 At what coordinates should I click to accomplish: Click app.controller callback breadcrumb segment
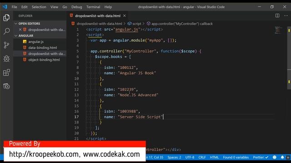182,24
